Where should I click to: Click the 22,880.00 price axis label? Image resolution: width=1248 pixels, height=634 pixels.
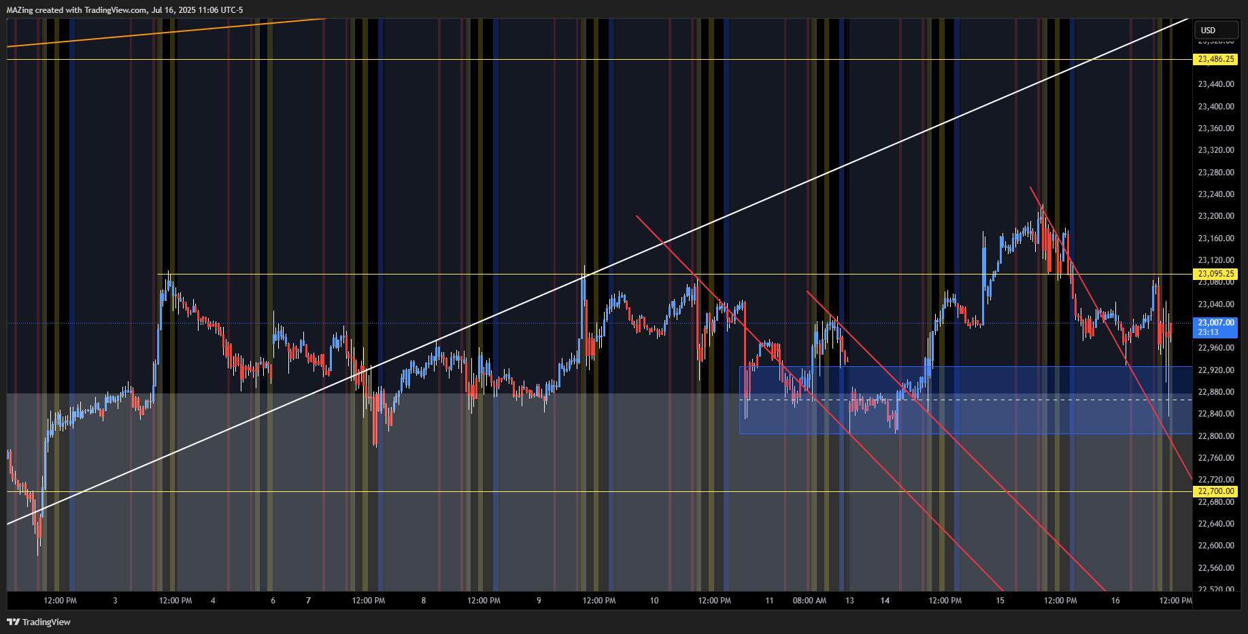[1216, 392]
